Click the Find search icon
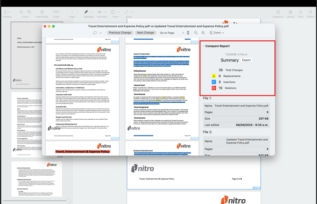The height and width of the screenshot is (204, 317). tap(300, 12)
